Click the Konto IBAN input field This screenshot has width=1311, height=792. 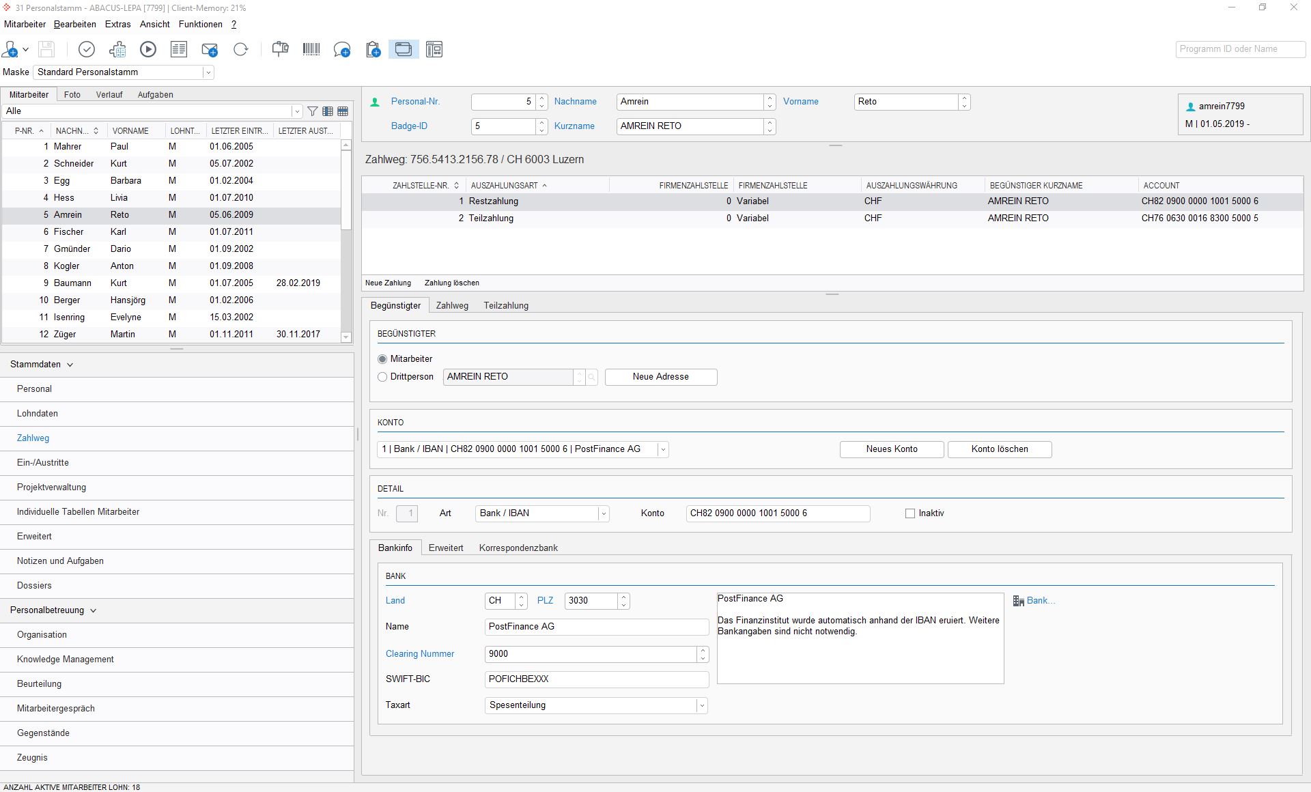tap(778, 513)
